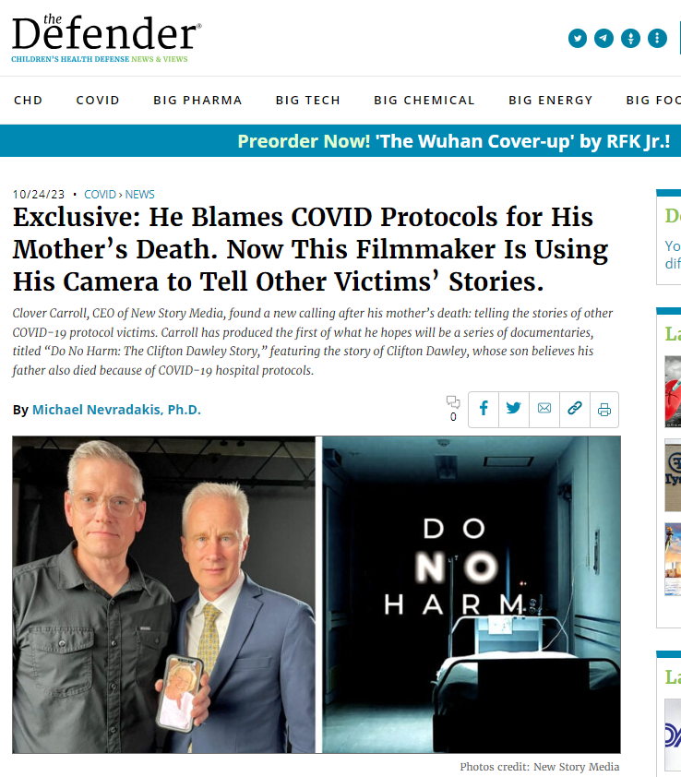Open the Big Energy menu item

(x=551, y=100)
